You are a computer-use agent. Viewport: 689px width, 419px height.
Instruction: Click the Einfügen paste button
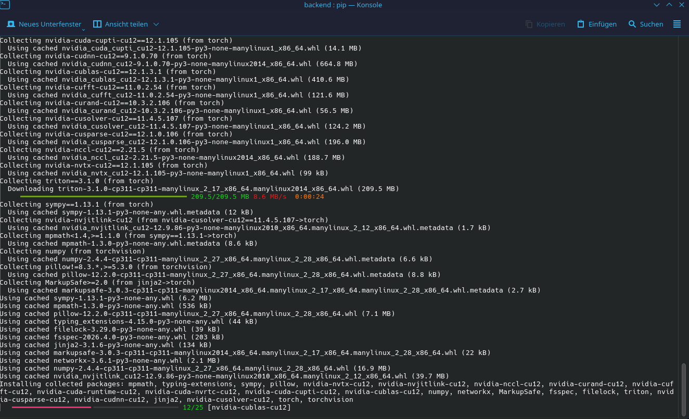pos(597,24)
